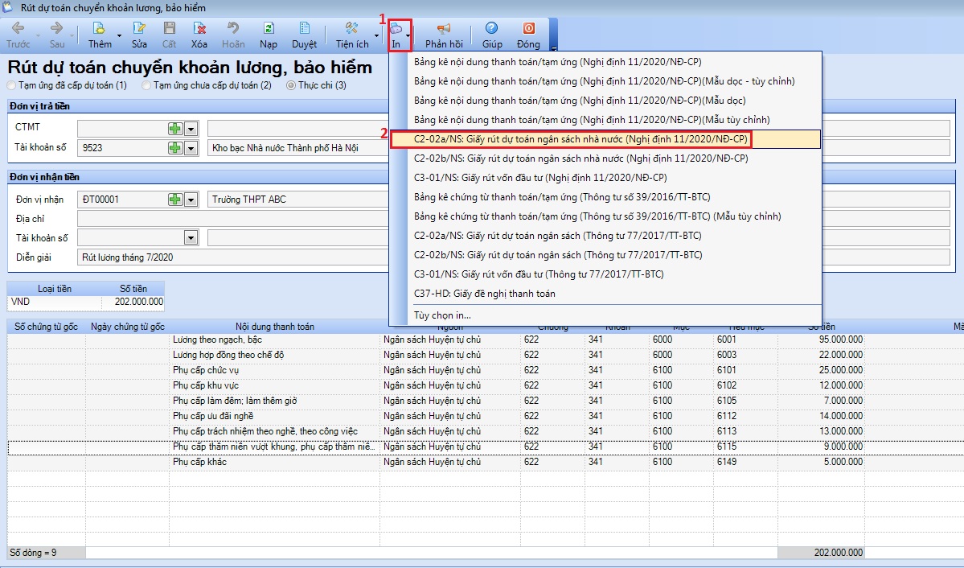This screenshot has width=964, height=568.
Task: Click the Xóa delete icon
Action: [x=199, y=27]
